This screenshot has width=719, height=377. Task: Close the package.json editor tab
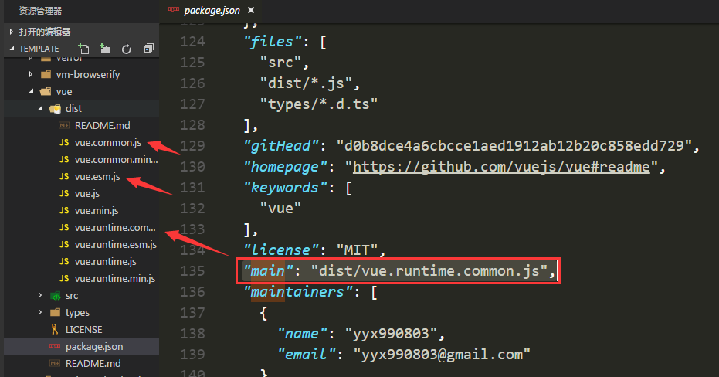point(251,10)
